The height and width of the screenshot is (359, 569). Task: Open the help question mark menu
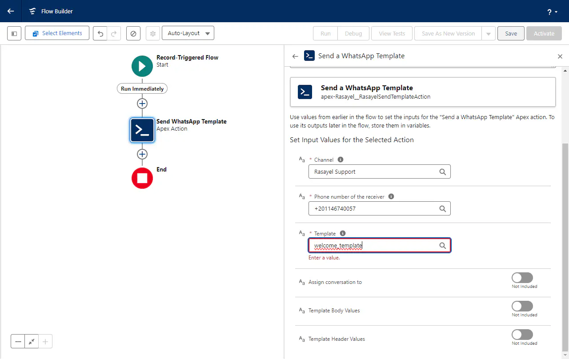pos(552,12)
